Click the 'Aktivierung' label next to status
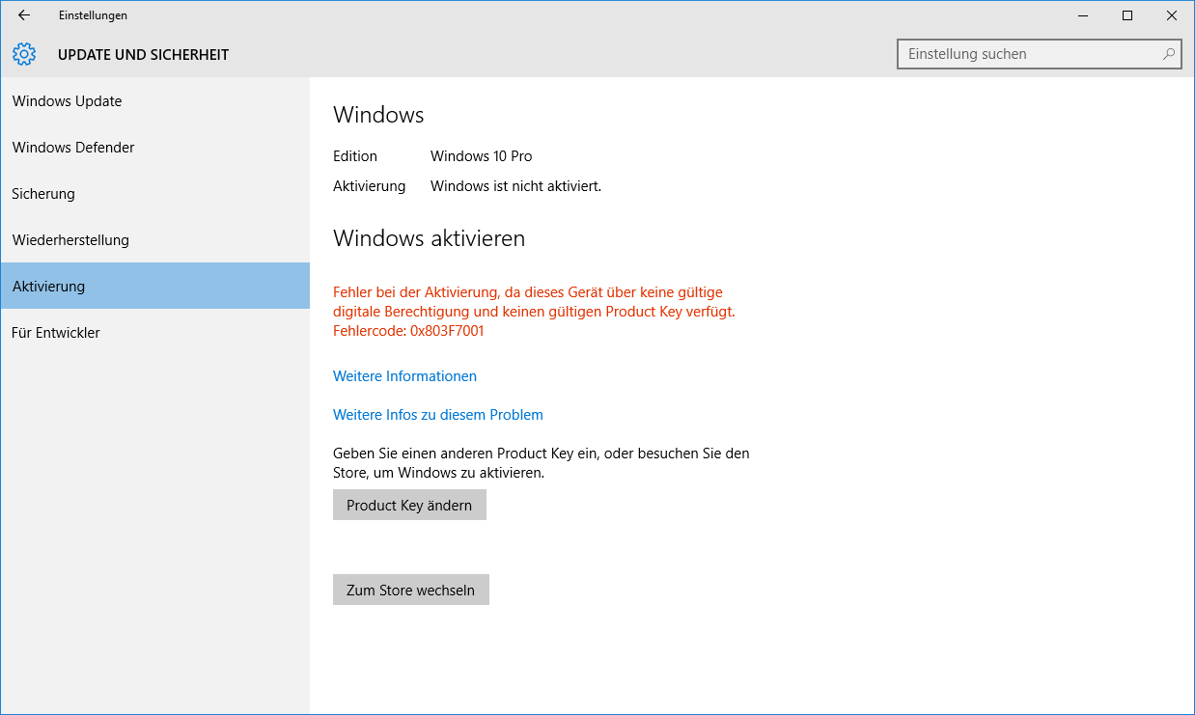This screenshot has height=715, width=1195. point(370,185)
